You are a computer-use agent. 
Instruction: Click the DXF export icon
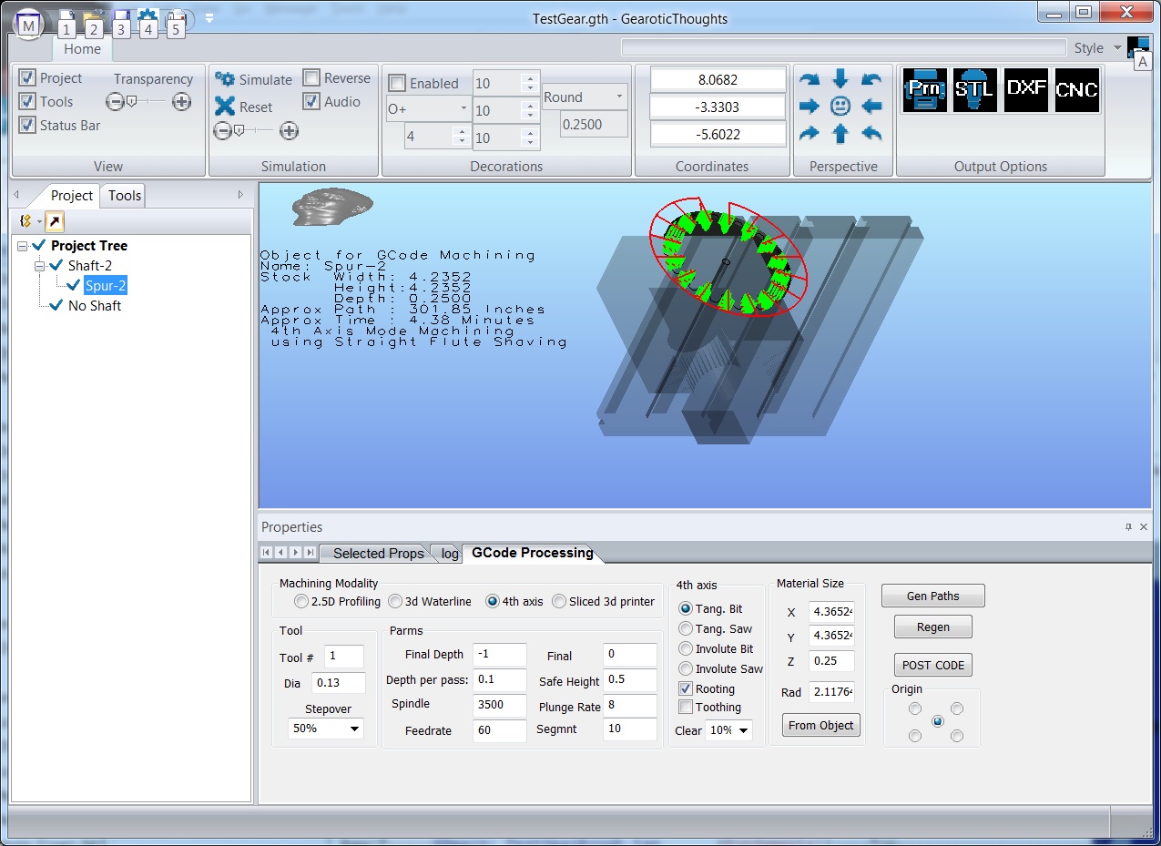[1025, 90]
